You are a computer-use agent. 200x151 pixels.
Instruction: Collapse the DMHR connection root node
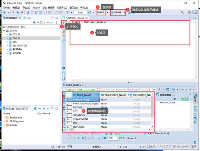4,31
